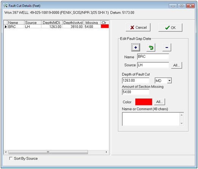Click the Fault Cut Details app icon

pos(5,6)
